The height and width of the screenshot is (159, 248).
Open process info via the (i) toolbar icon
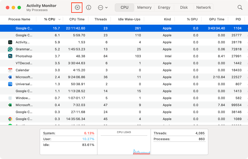pos(88,7)
